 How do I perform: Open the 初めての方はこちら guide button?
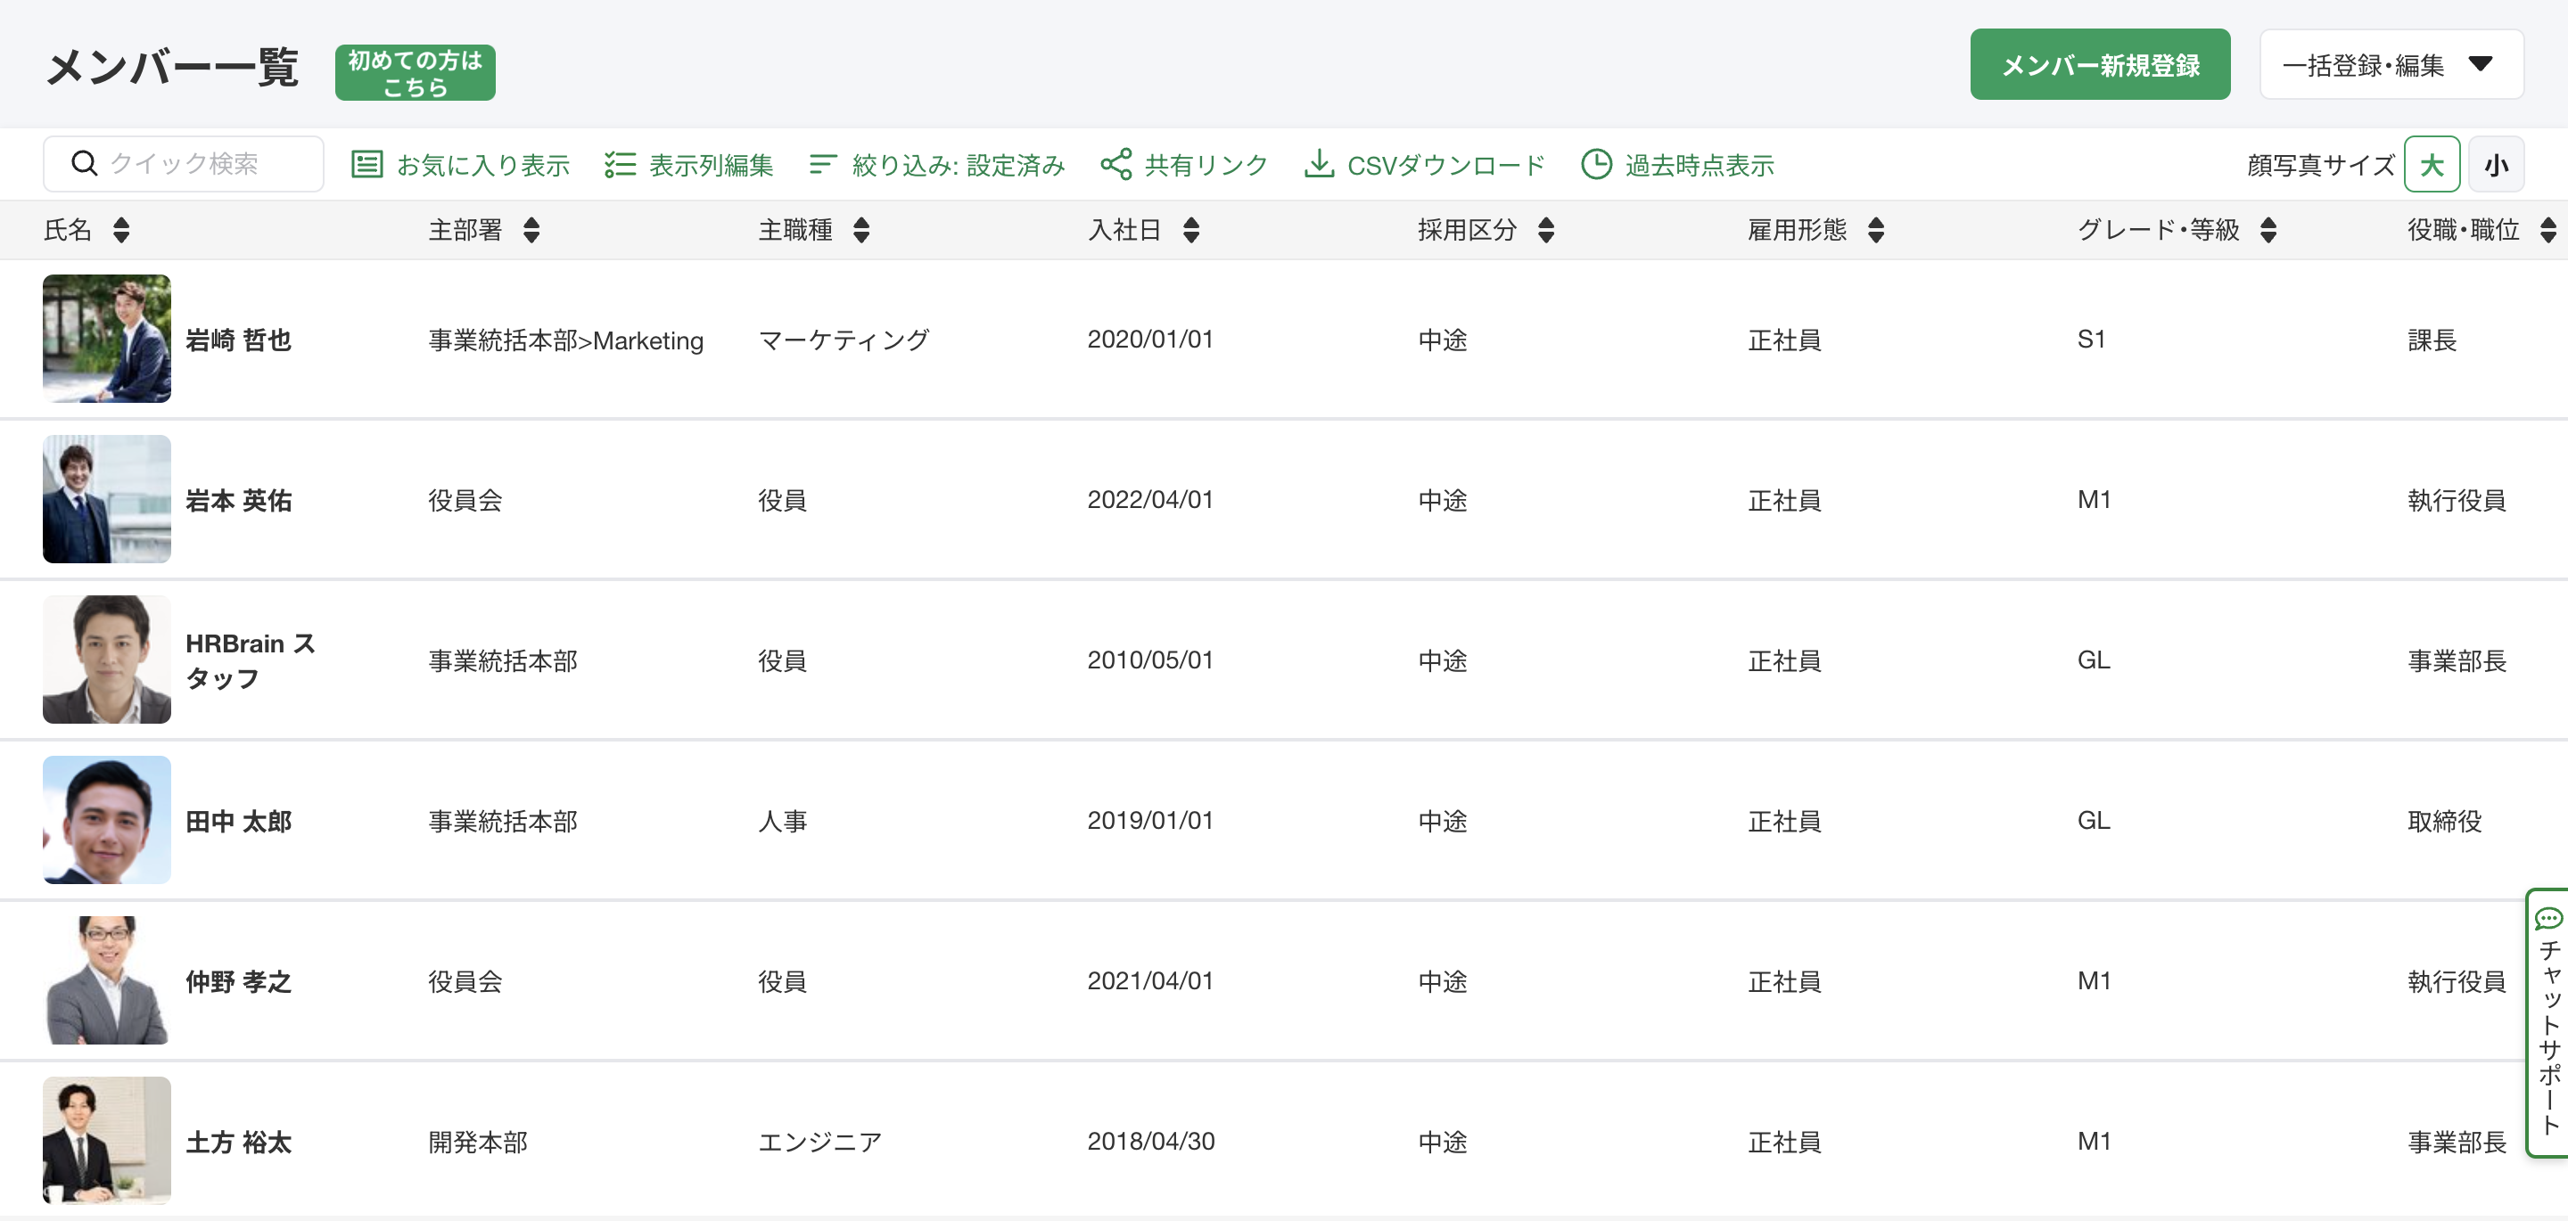pyautogui.click(x=415, y=73)
